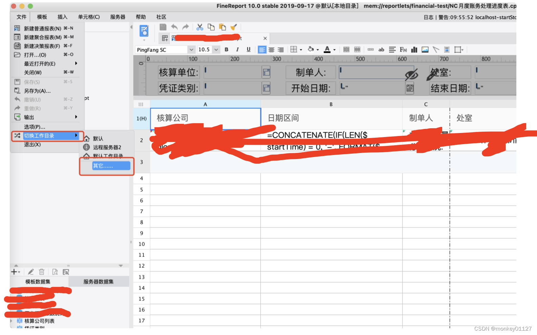Open the 文件 menu
Screen dimensions: 537x335
coord(21,17)
